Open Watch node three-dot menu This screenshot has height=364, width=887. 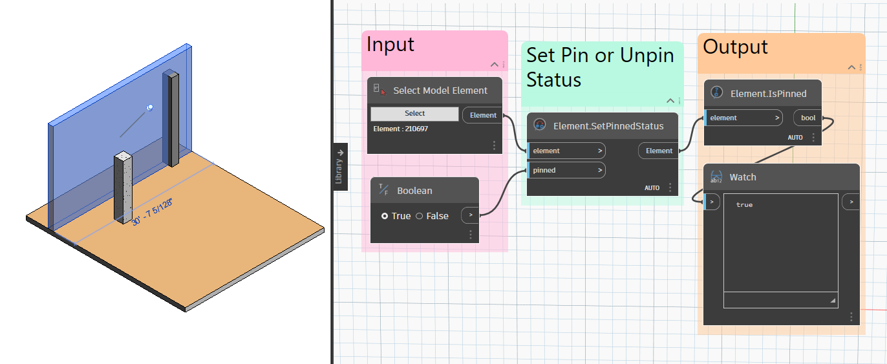851,317
